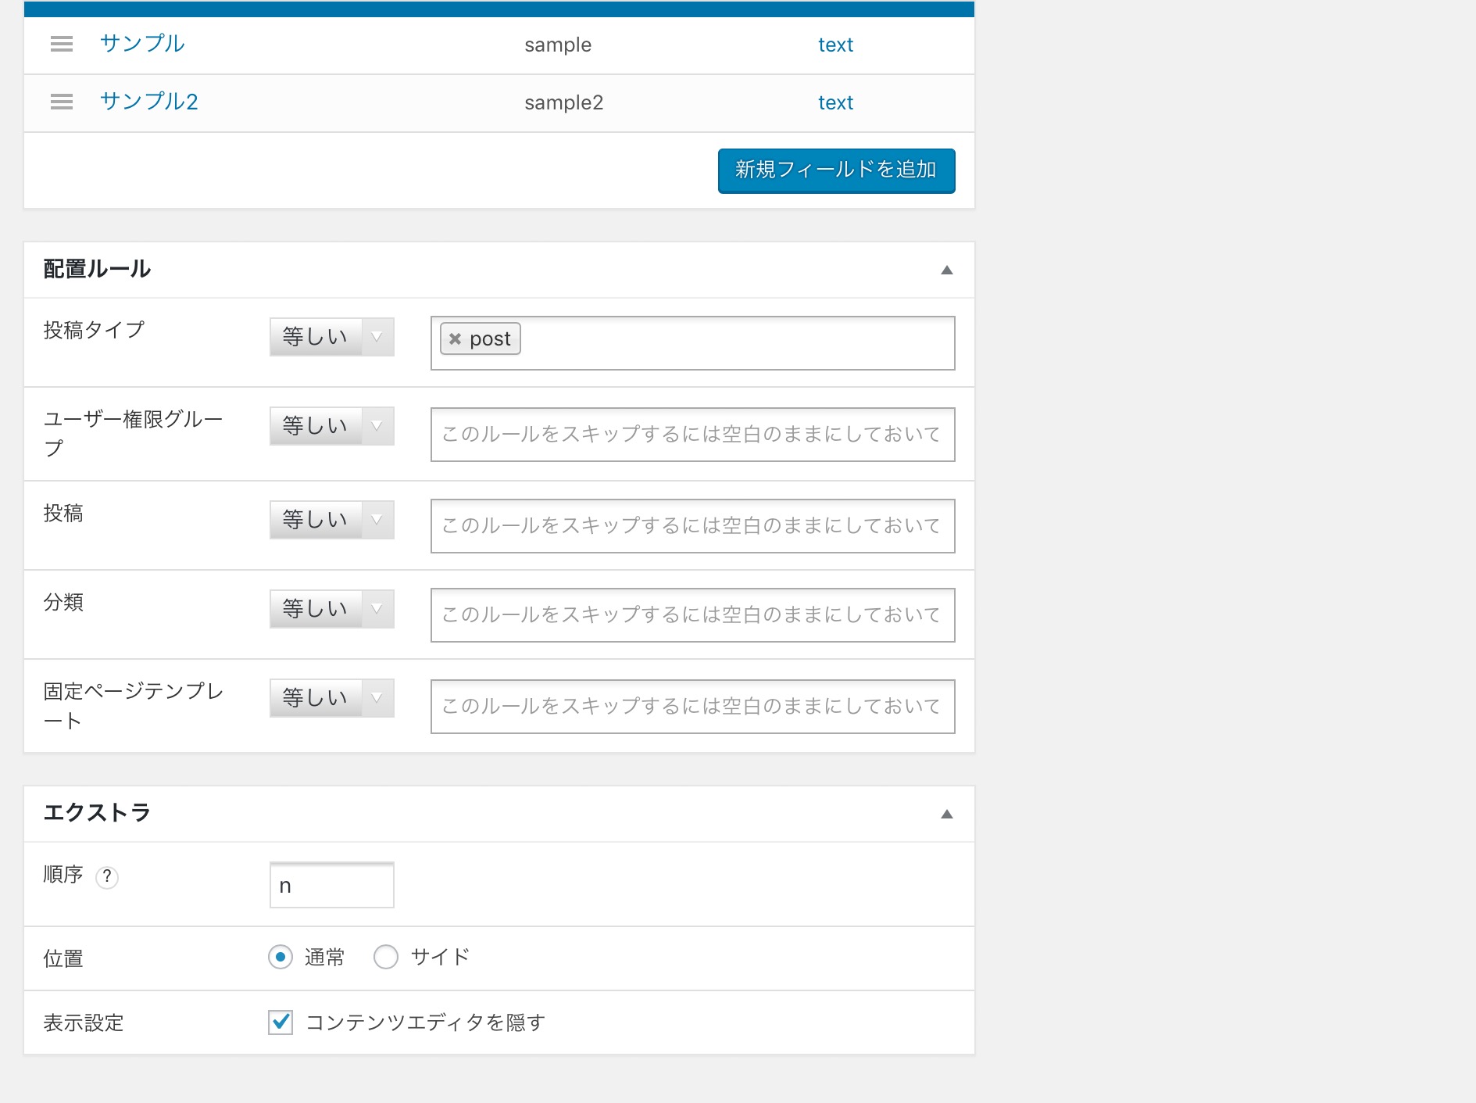
Task: Open the 投稿 operator dropdown
Action: click(x=331, y=520)
